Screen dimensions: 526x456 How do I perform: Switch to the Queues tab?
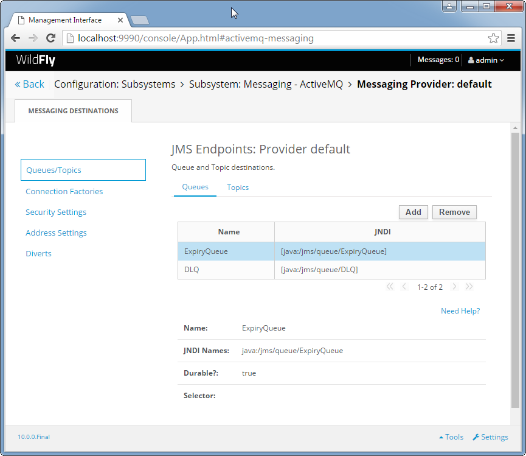(x=195, y=187)
